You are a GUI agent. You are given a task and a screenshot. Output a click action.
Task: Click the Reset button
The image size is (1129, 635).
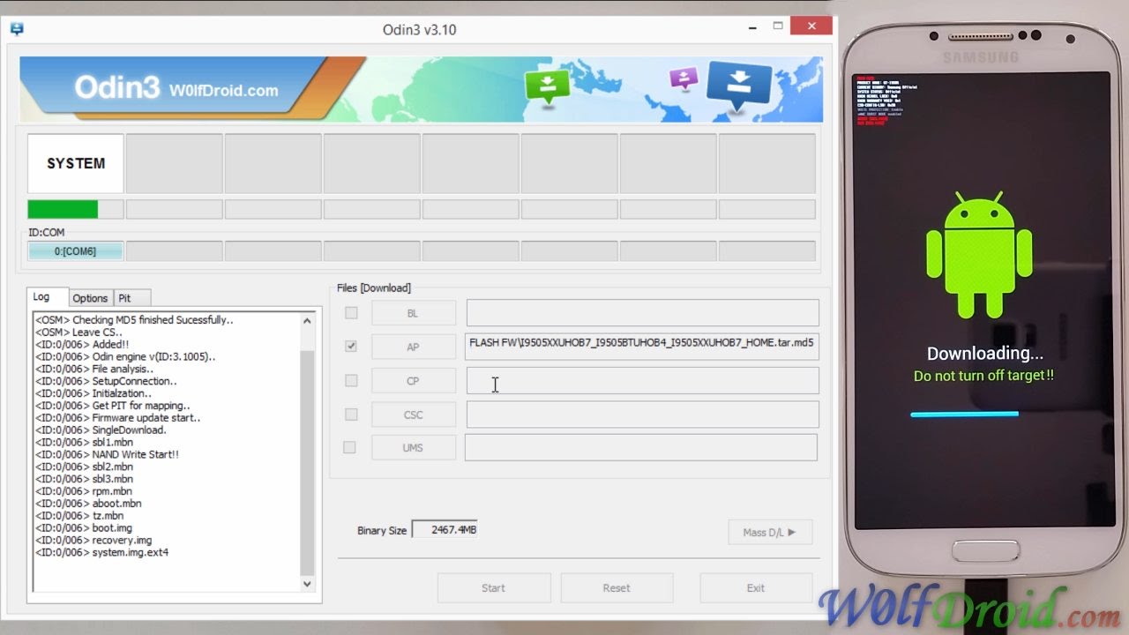(x=617, y=587)
